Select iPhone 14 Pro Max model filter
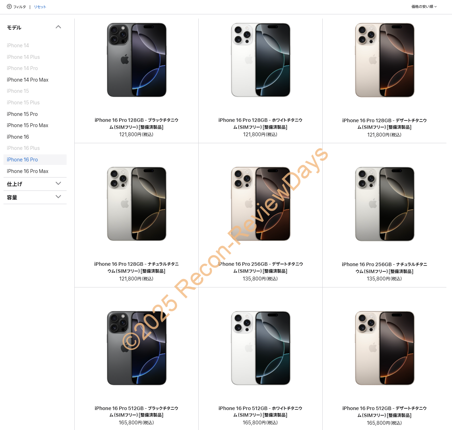 pyautogui.click(x=28, y=80)
